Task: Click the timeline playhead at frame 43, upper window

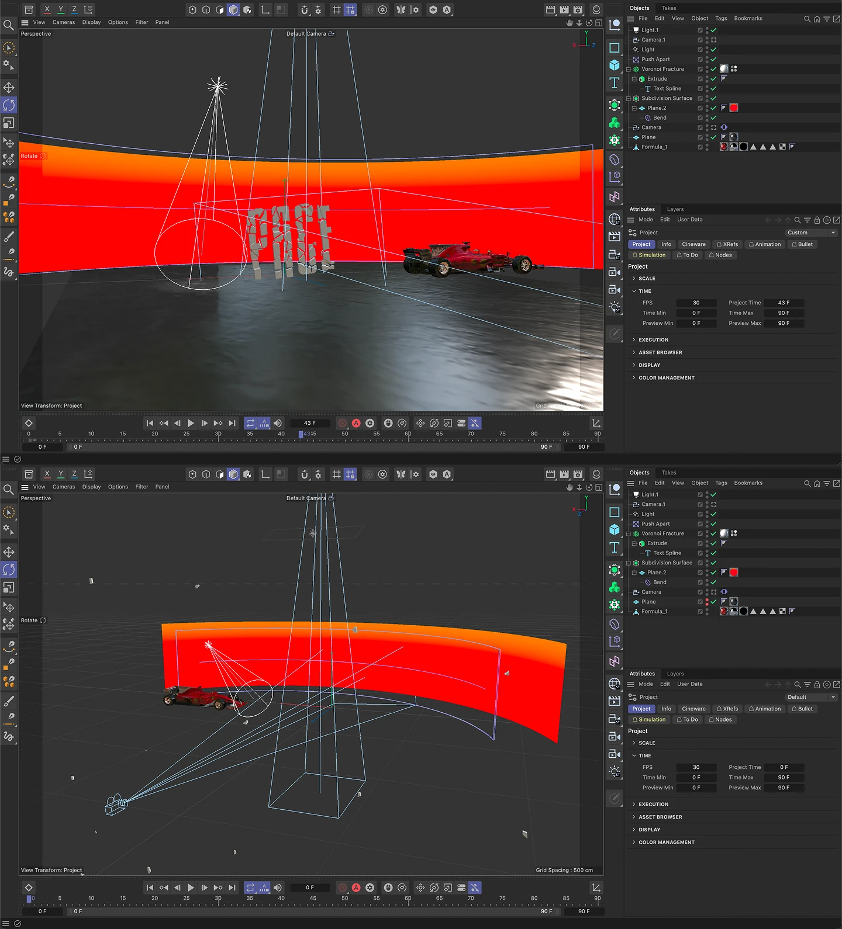Action: pyautogui.click(x=301, y=435)
